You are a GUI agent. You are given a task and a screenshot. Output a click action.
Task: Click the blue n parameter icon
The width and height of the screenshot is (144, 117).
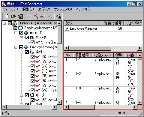pos(32,37)
